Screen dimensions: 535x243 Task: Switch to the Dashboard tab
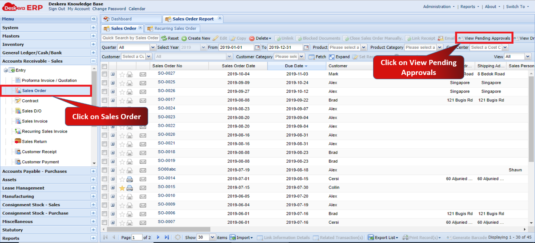coord(131,19)
